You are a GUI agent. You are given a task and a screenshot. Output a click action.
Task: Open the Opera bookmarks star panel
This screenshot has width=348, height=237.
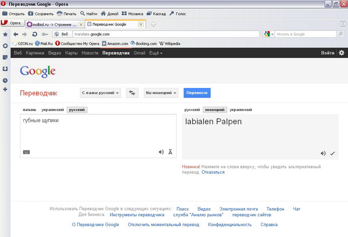tap(5, 34)
